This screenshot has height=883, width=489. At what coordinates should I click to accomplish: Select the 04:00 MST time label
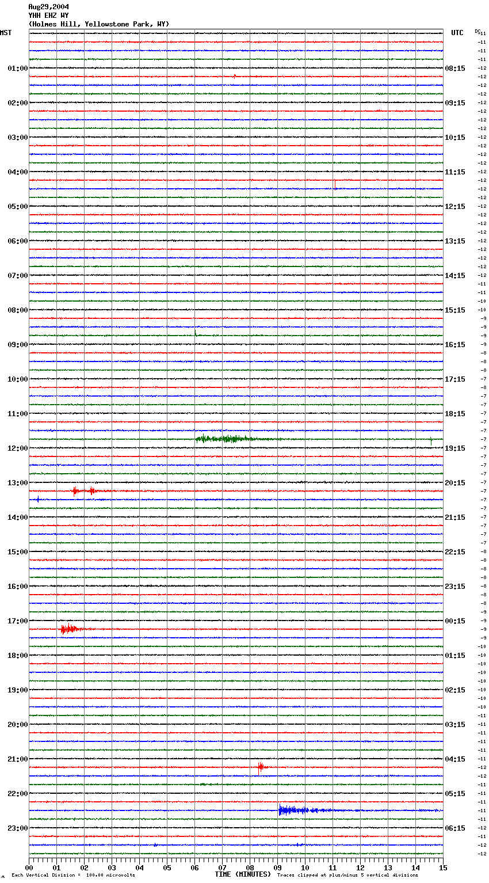pos(18,172)
